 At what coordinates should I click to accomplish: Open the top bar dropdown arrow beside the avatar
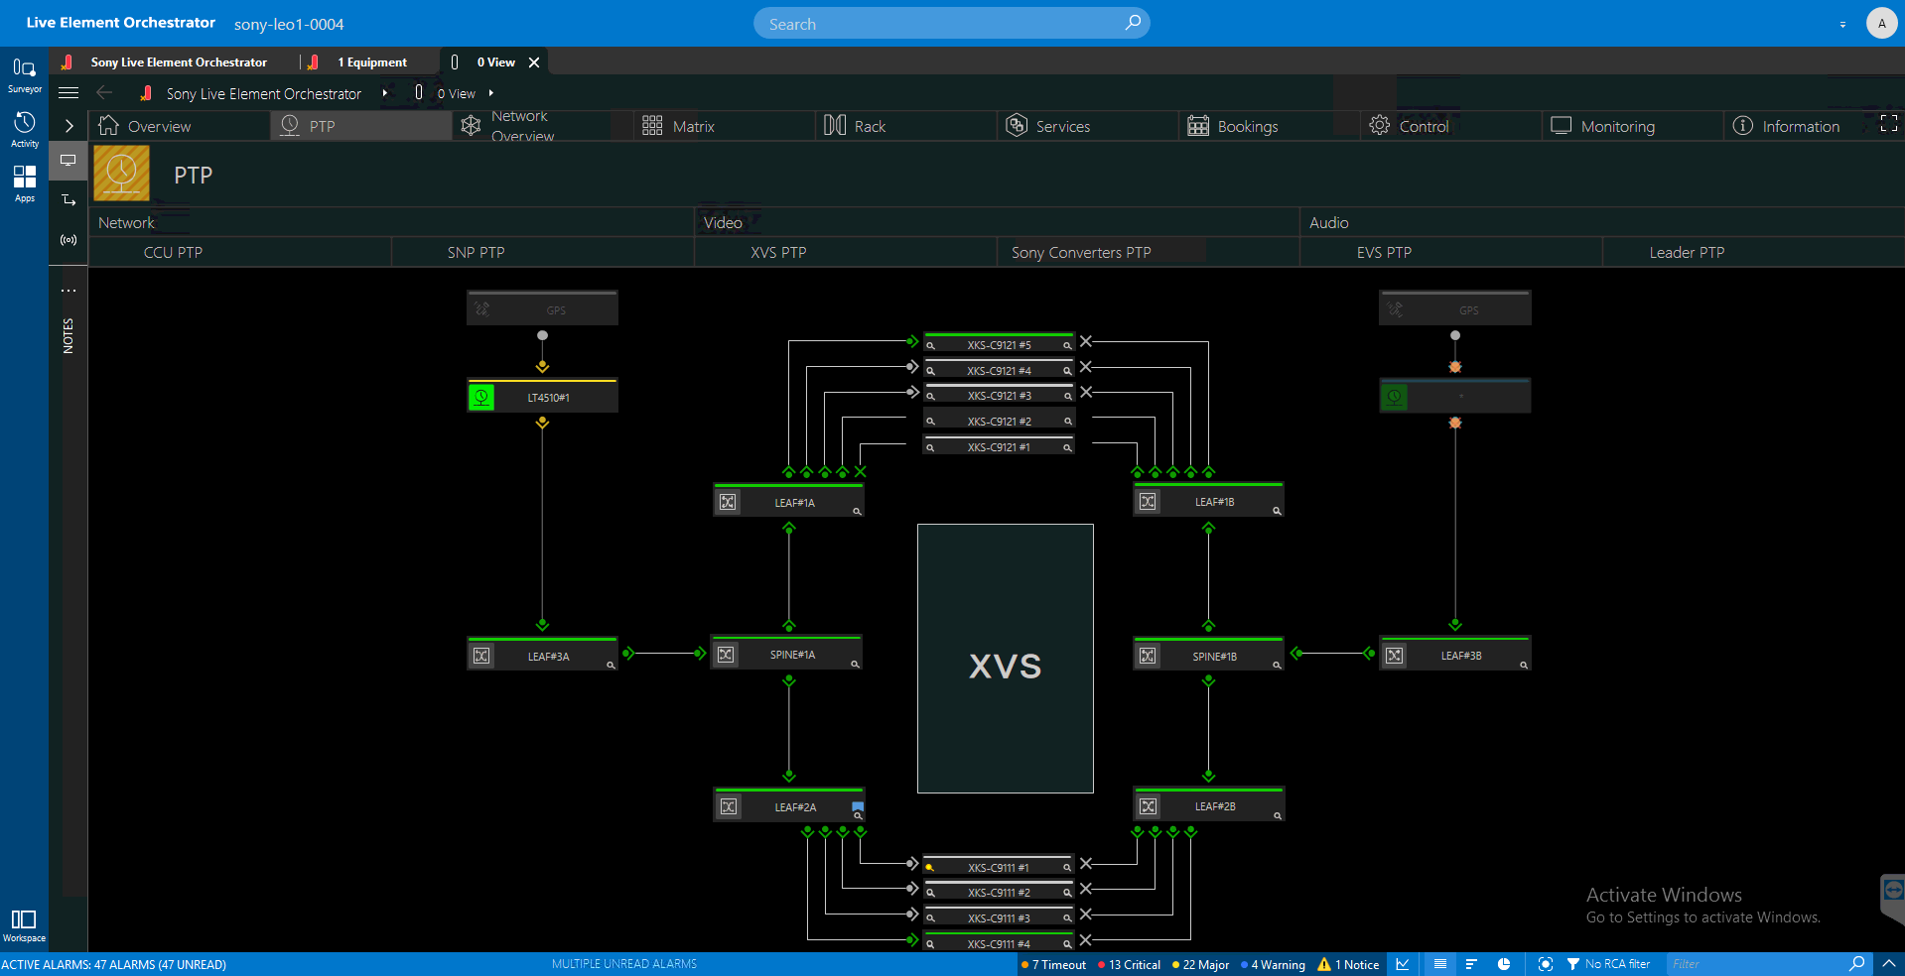[x=1842, y=24]
